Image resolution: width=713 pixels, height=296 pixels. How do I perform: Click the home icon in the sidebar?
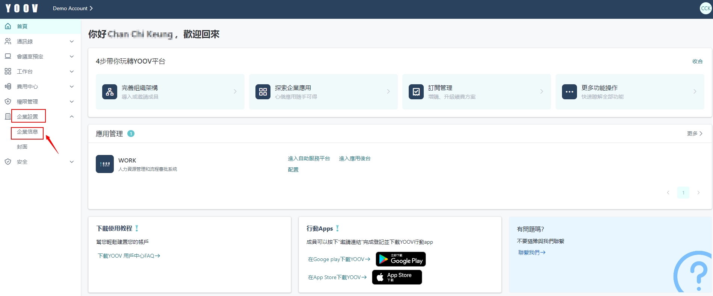click(8, 26)
